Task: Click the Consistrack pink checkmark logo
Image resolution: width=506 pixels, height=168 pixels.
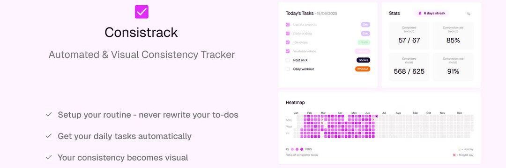Action: pyautogui.click(x=141, y=12)
